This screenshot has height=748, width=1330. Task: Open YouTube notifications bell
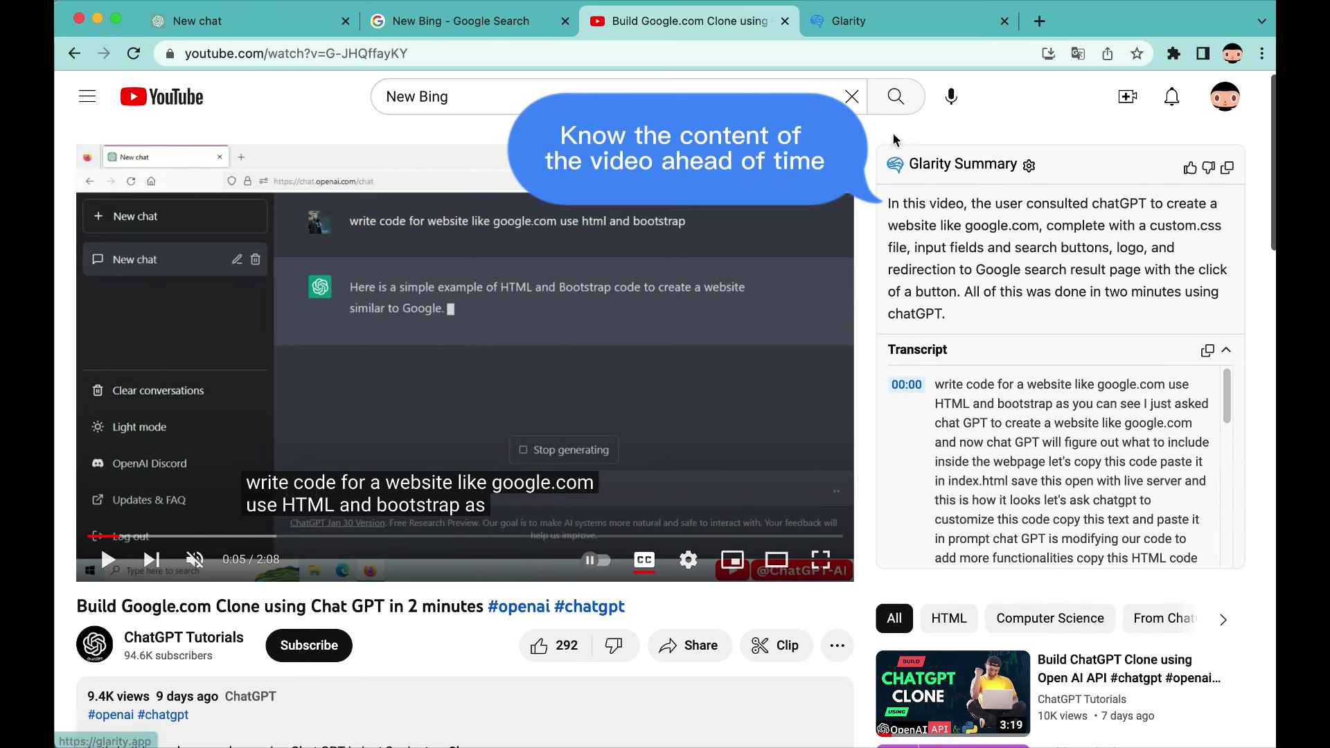(1171, 96)
